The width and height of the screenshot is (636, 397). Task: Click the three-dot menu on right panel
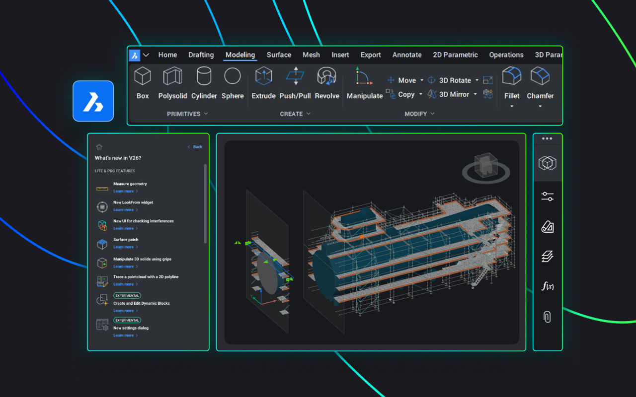(547, 139)
